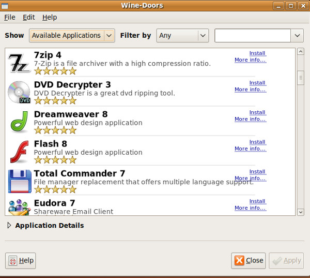Viewport: 310px width, 278px height.
Task: Click the Flash 8 star rating
Action: pyautogui.click(x=55, y=159)
